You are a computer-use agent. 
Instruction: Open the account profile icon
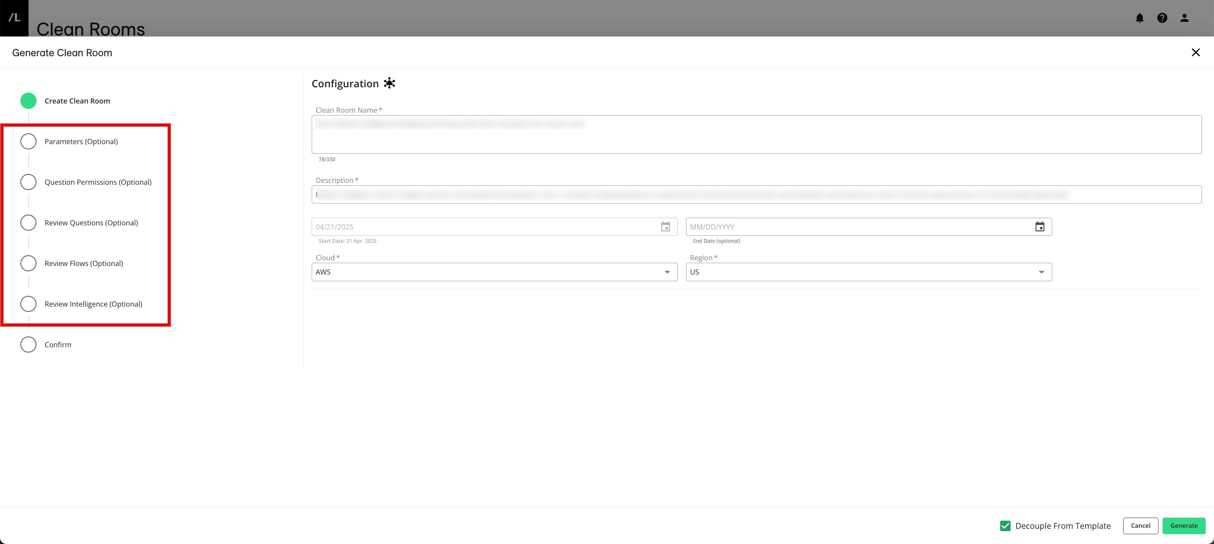[x=1184, y=18]
